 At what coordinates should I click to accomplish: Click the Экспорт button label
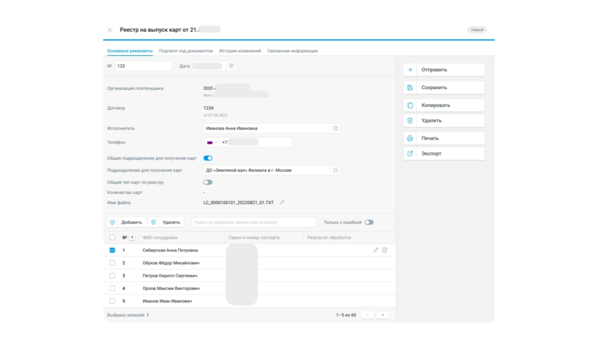point(431,154)
